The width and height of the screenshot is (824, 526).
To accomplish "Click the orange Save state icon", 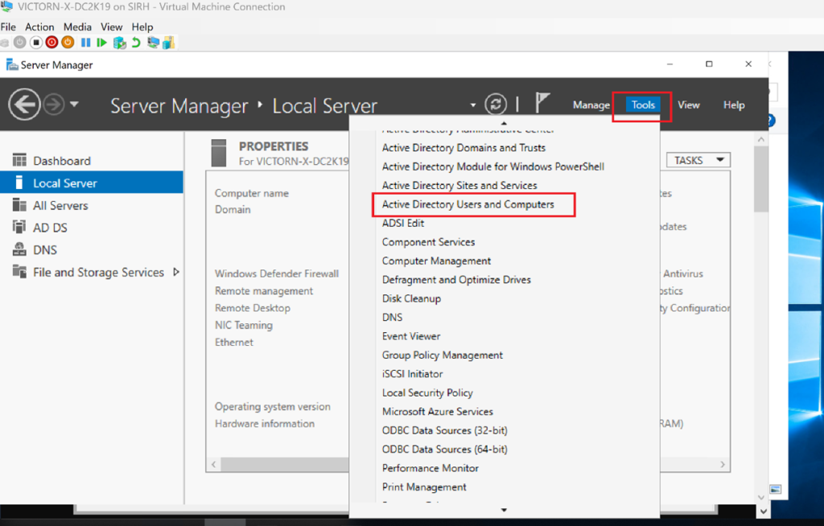I will click(x=68, y=43).
